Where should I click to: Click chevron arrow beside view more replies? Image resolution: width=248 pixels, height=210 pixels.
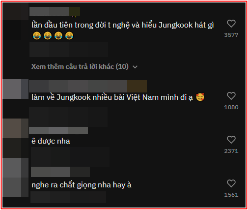[135, 67]
